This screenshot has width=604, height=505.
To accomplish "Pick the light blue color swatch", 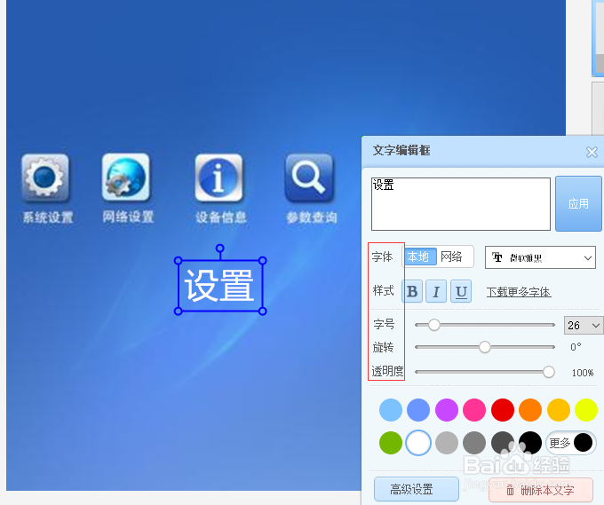I will point(391,410).
